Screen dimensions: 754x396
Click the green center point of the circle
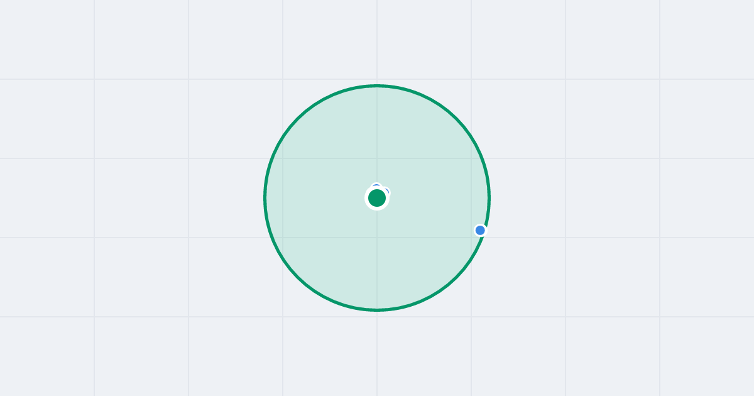[377, 198]
